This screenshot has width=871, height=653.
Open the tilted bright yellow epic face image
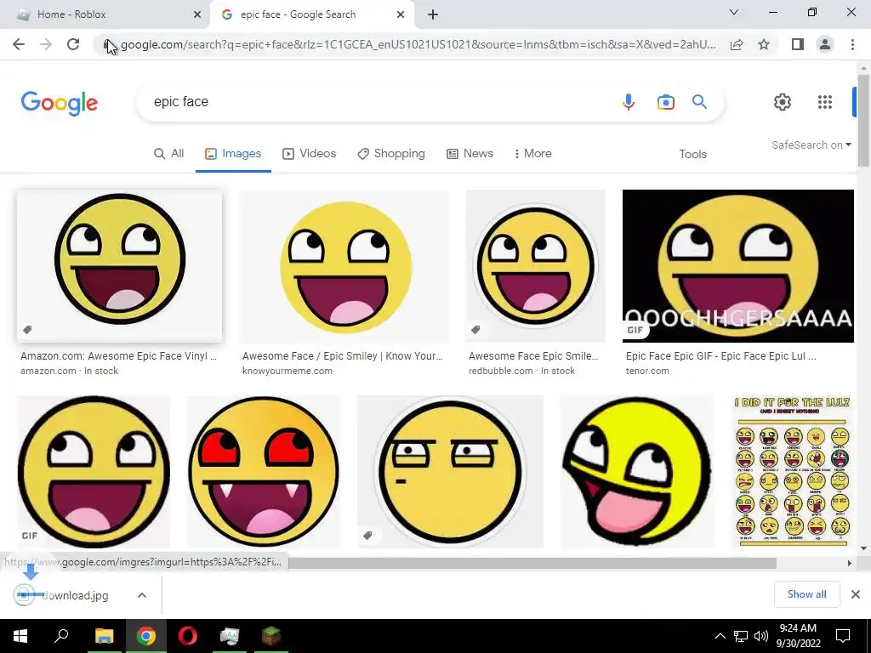[x=637, y=472]
